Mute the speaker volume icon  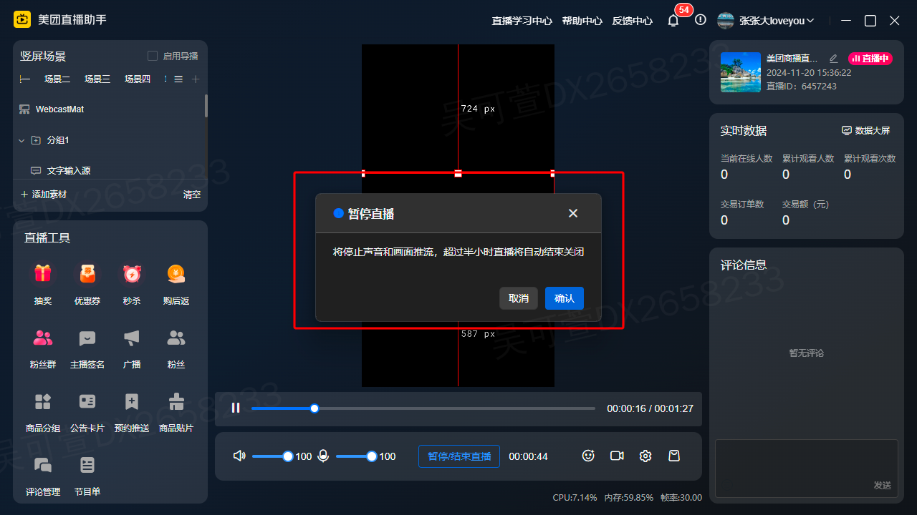[x=239, y=456]
